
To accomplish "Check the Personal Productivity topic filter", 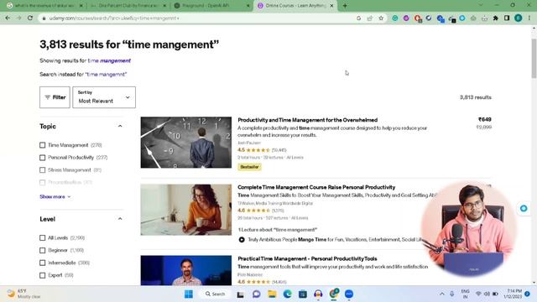I will pyautogui.click(x=43, y=158).
